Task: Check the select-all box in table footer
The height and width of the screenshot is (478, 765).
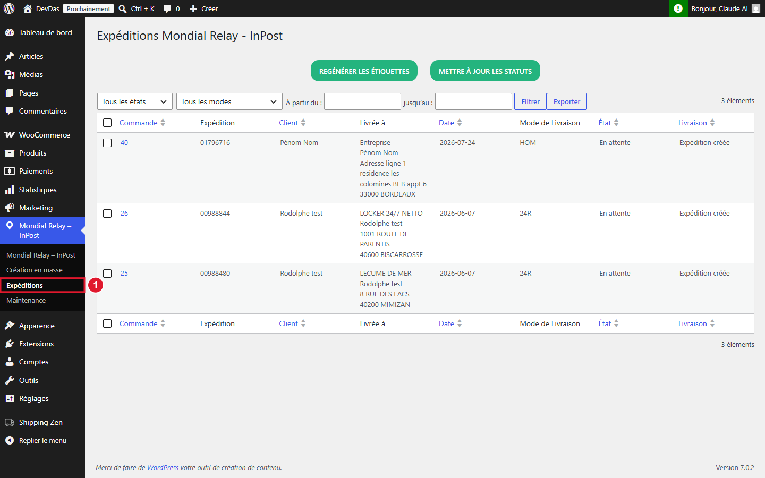Action: tap(107, 323)
